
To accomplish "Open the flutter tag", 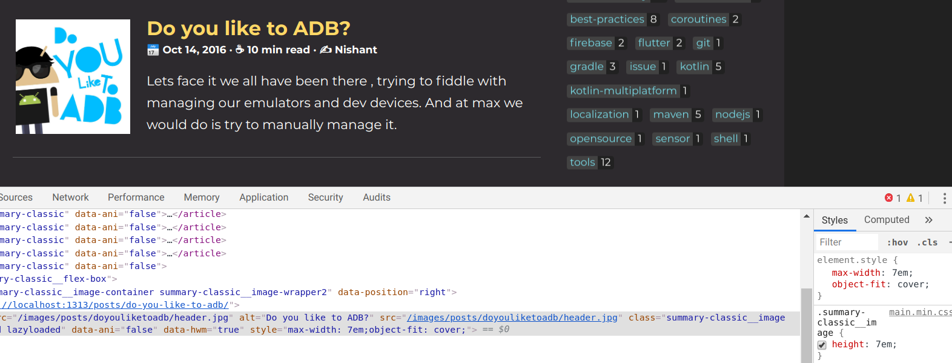I will tap(654, 43).
